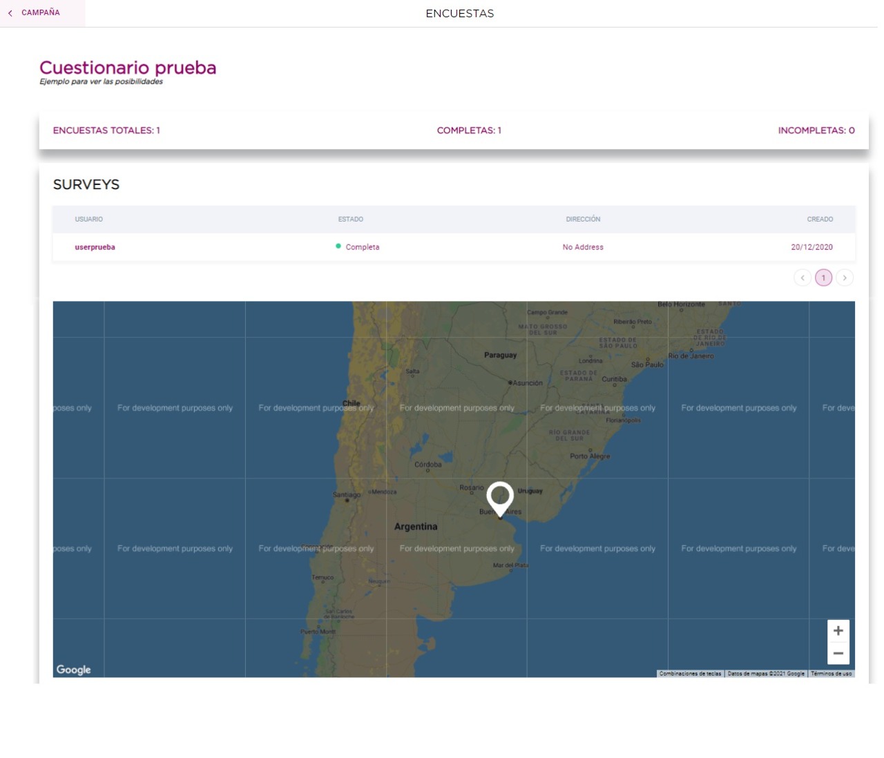The image size is (884, 758).
Task: Click the DIRECCIÓN column header
Action: 583,220
